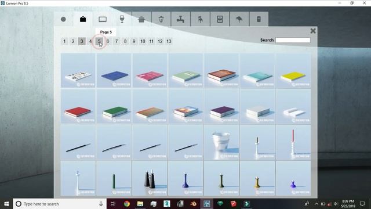Select the light green book model
This screenshot has width=371, height=209.
185,70
